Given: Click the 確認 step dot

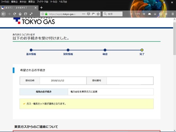Looking at the screenshot, I should pyautogui.click(x=105, y=50).
